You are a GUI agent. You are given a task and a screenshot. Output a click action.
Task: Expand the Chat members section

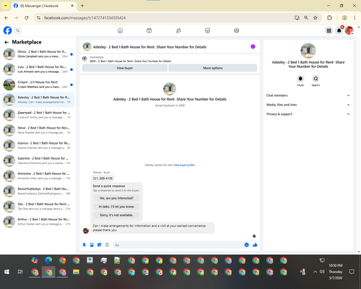308,95
